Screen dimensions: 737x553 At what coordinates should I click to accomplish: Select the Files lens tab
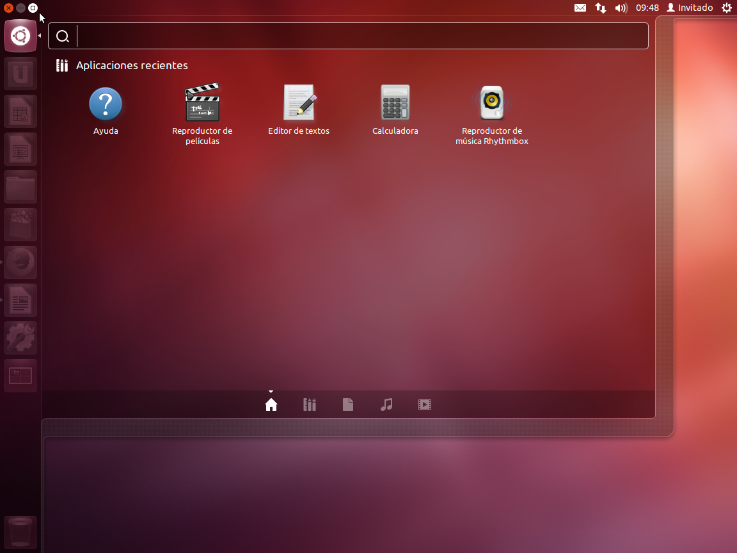(348, 405)
